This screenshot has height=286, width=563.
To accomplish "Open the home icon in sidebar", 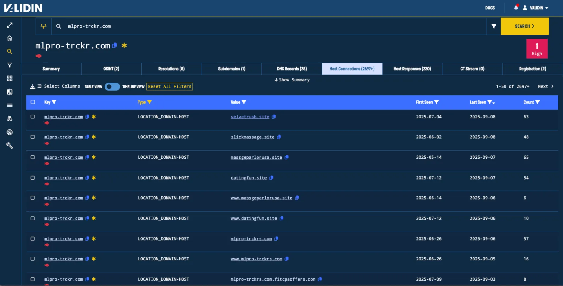I will click(10, 38).
